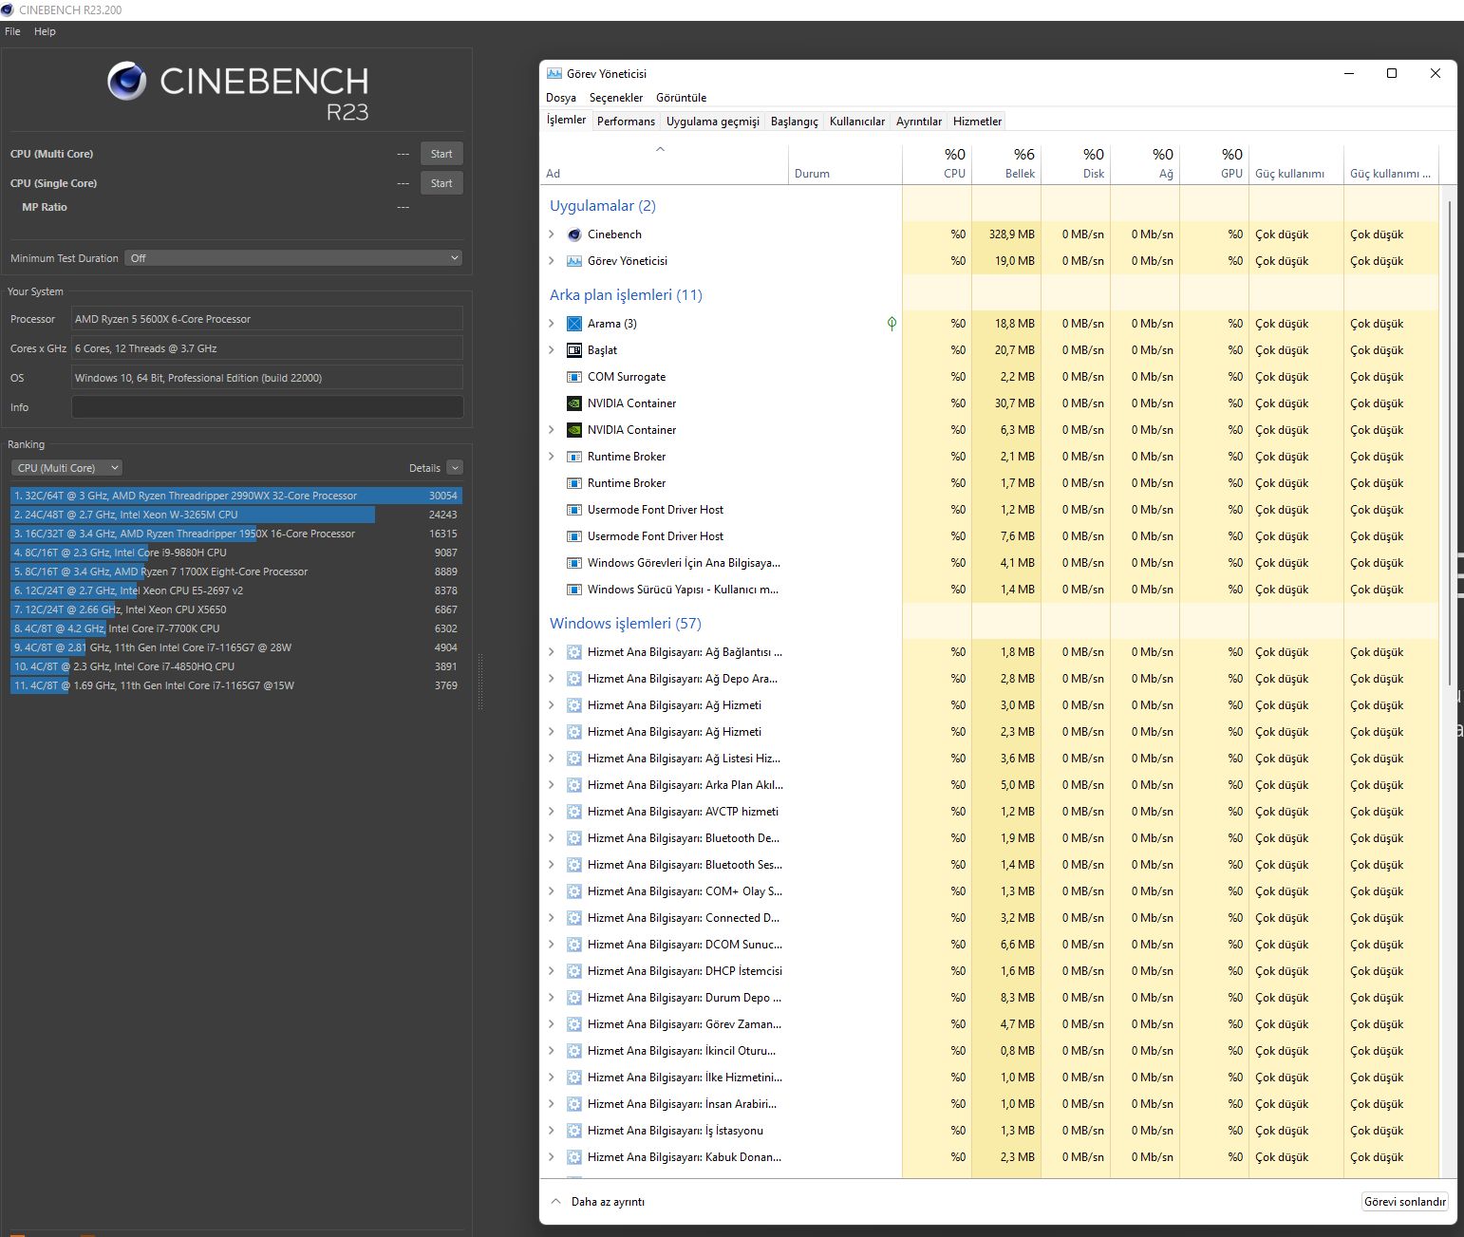Collapse details with Daha az ayrıntı
1464x1237 pixels.
tap(598, 1202)
